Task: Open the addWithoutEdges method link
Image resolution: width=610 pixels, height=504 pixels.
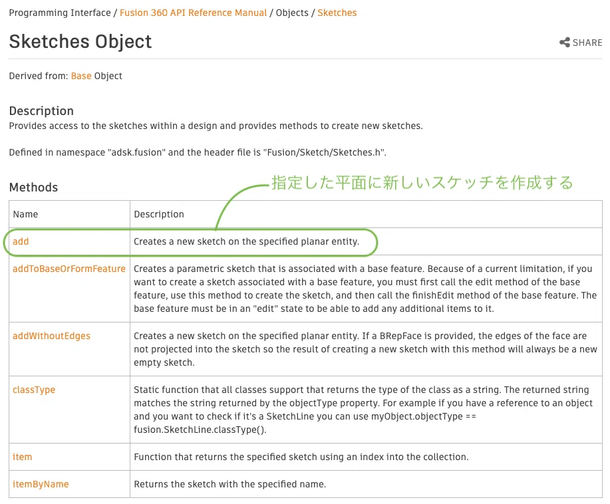Action: click(x=51, y=336)
